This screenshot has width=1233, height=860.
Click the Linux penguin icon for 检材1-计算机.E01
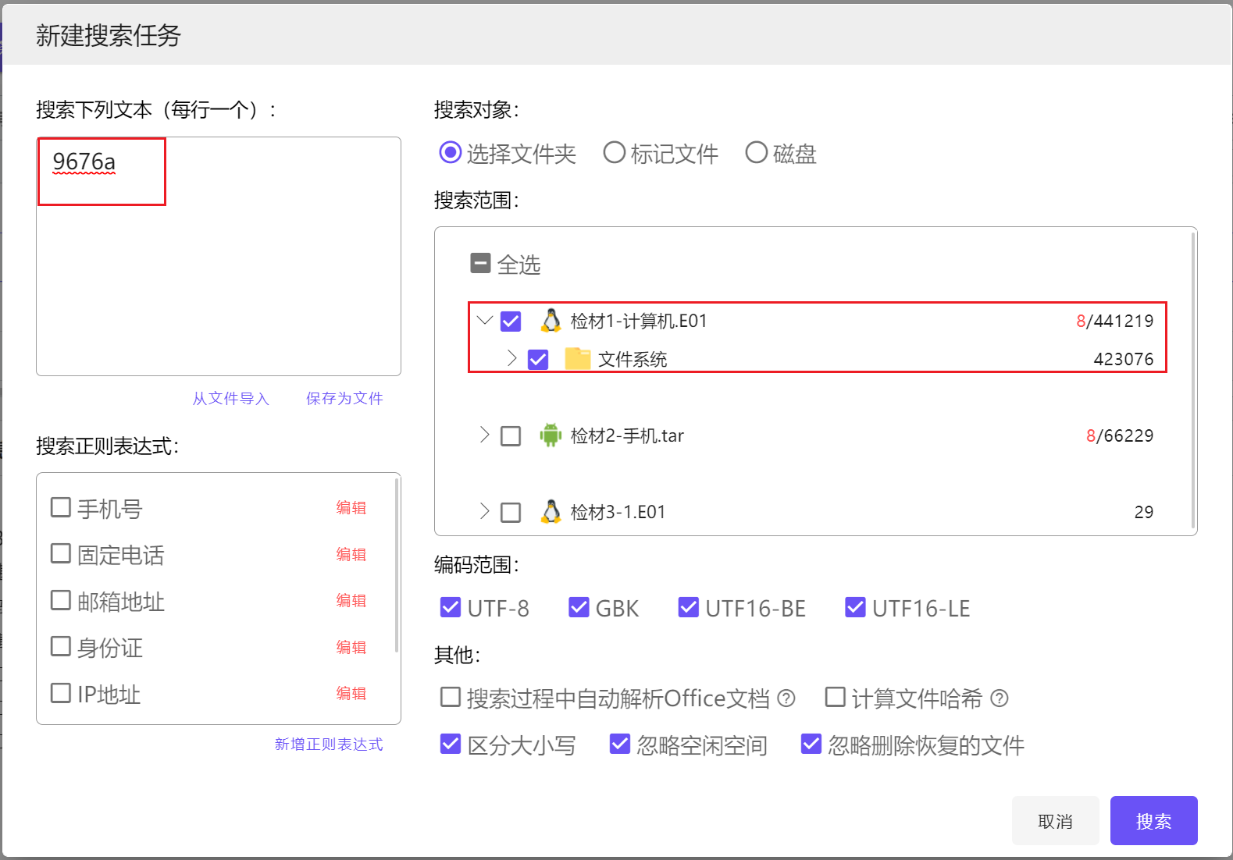[551, 321]
